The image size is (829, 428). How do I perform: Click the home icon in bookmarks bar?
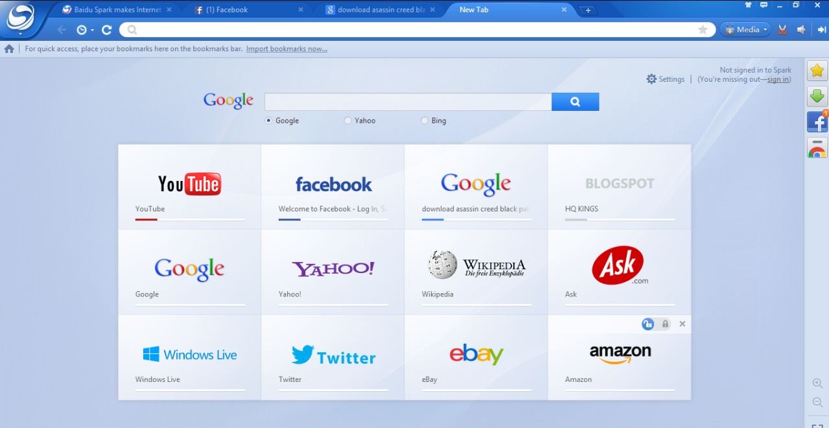click(9, 49)
